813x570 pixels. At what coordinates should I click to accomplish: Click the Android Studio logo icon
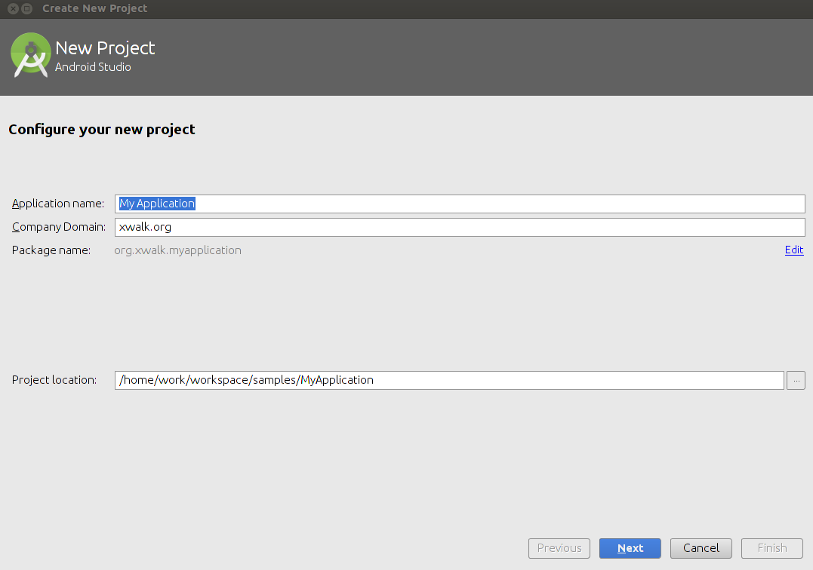pyautogui.click(x=30, y=55)
